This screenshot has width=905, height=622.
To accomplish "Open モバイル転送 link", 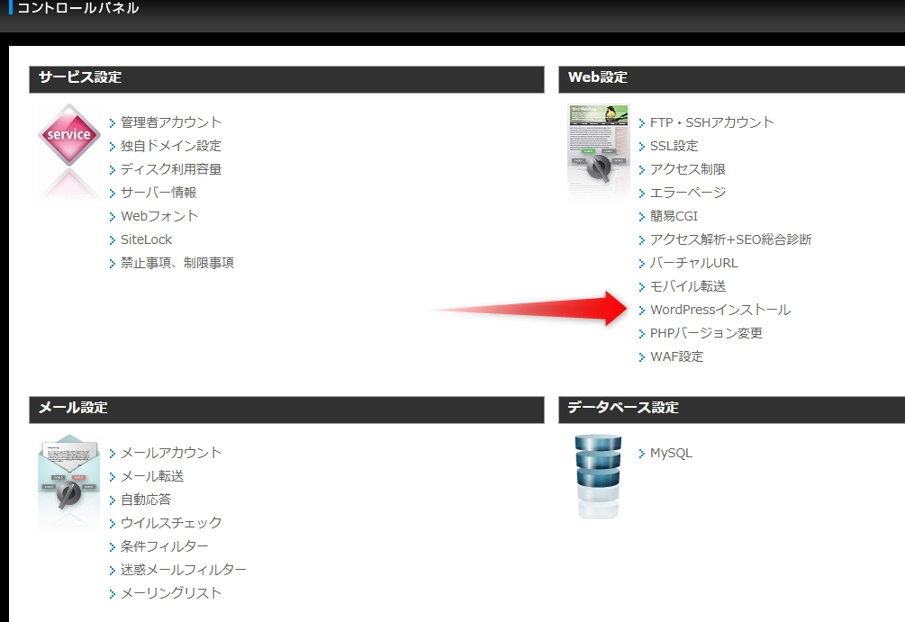I will click(687, 286).
